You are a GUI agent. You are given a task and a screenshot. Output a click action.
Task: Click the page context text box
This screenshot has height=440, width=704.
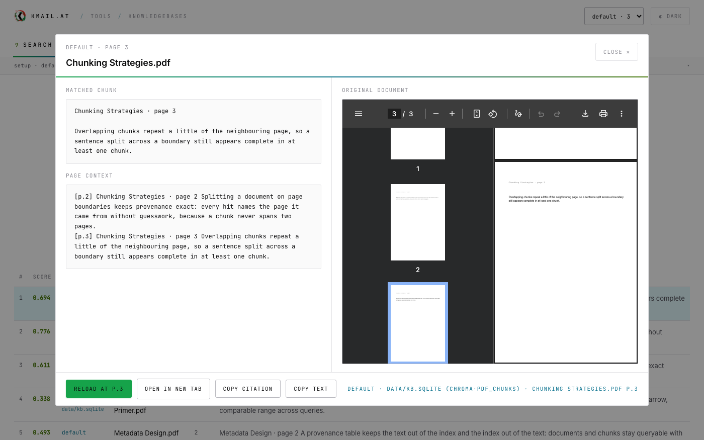coord(194,227)
